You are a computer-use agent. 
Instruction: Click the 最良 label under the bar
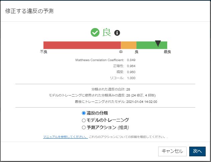tap(167, 52)
